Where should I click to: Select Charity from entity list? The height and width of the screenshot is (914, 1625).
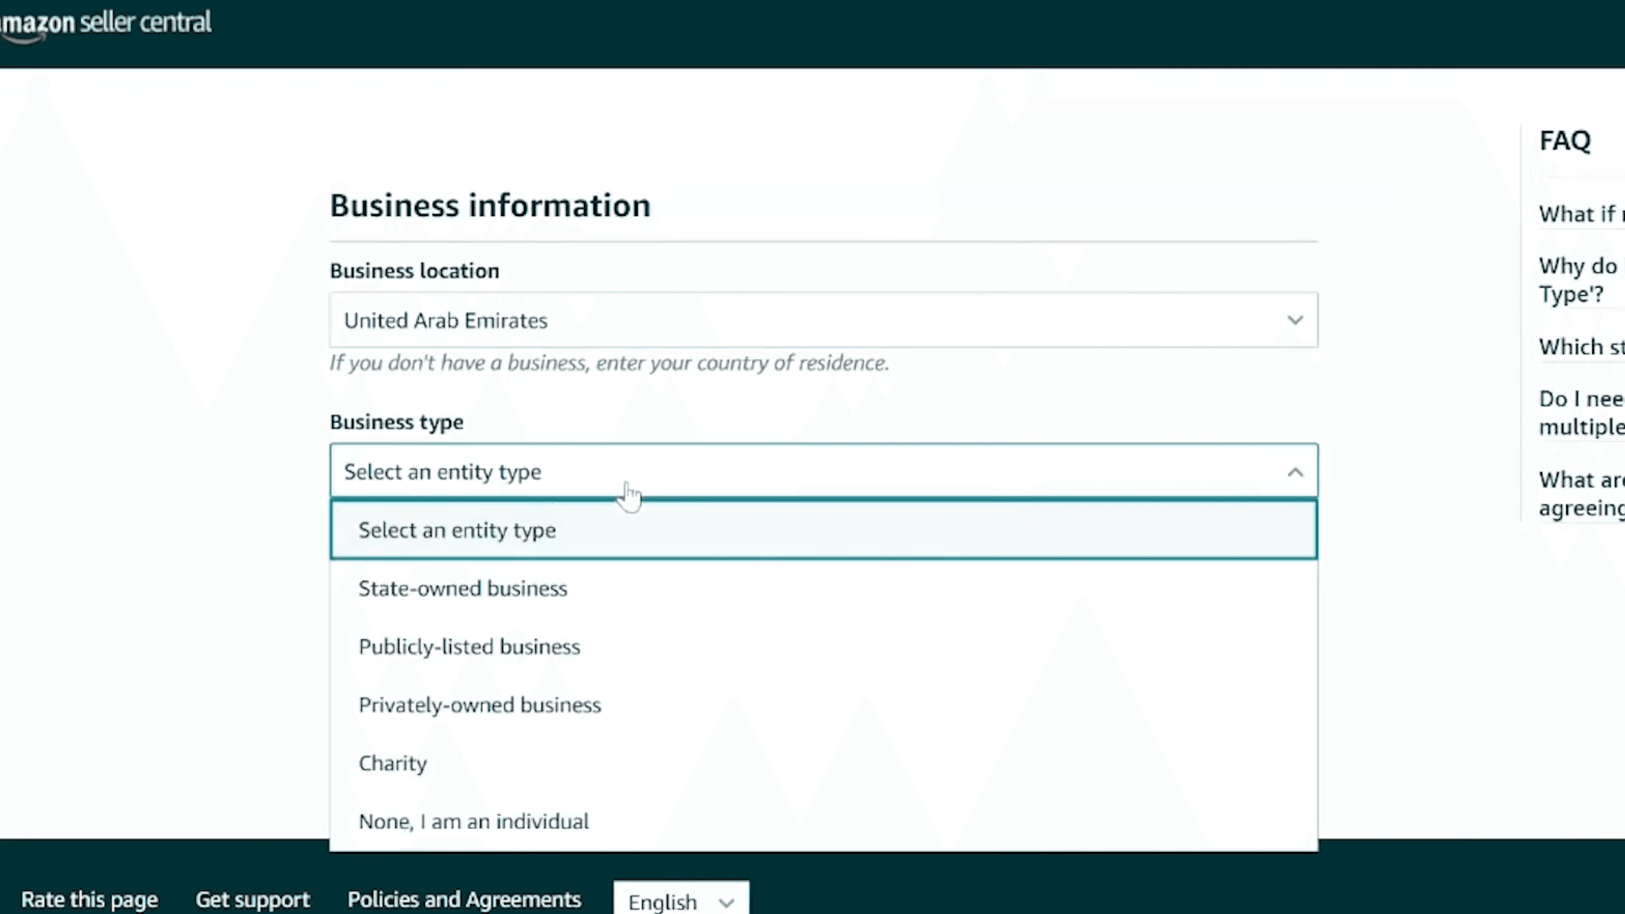coord(392,763)
